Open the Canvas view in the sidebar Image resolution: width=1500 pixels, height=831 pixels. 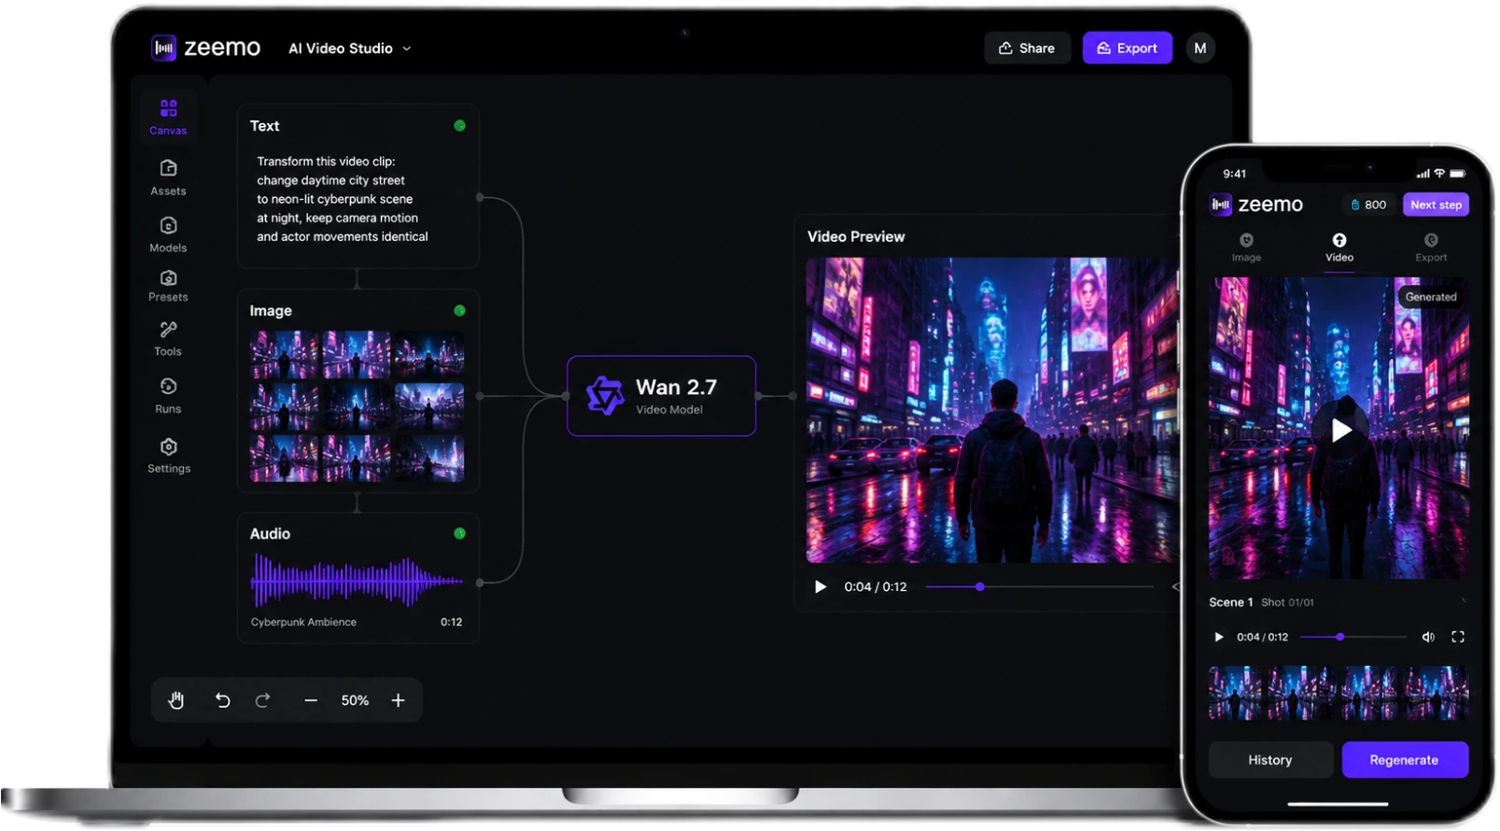point(168,117)
